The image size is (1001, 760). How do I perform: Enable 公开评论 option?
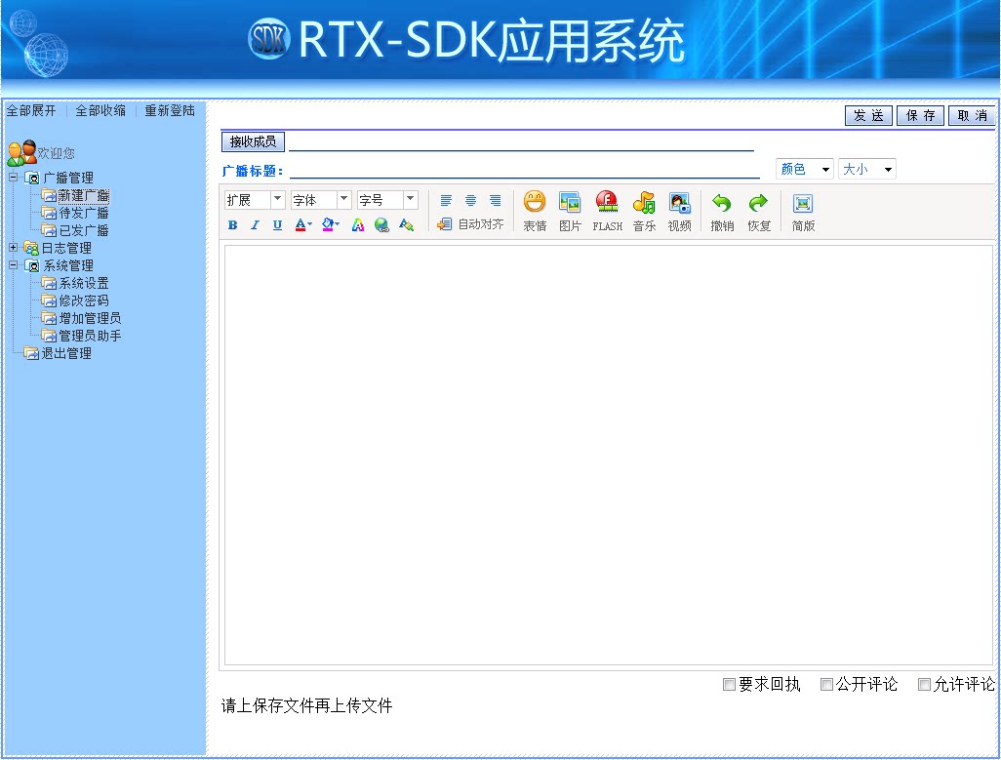826,685
